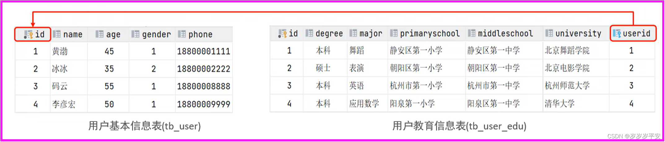Image resolution: width=665 pixels, height=142 pixels.
Task: Sort by the major column header
Action: point(371,34)
